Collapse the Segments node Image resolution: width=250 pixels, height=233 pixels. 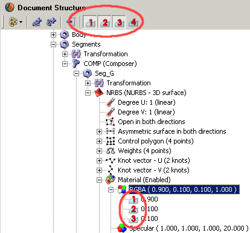click(53, 44)
